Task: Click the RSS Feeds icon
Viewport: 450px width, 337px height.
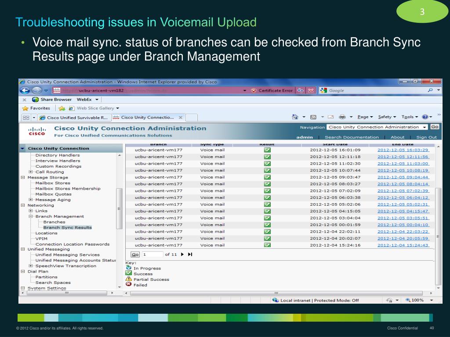Action: [313, 117]
